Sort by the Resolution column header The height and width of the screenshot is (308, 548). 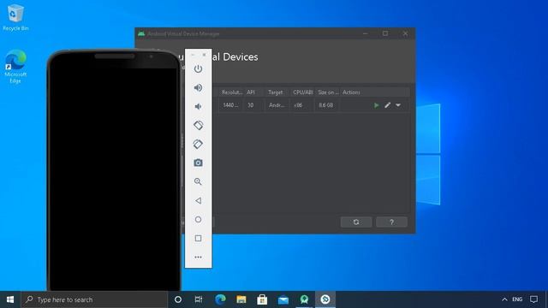pyautogui.click(x=232, y=92)
